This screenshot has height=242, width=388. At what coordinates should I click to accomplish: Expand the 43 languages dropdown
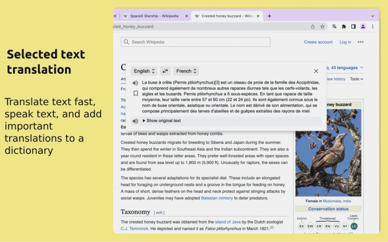coord(345,68)
